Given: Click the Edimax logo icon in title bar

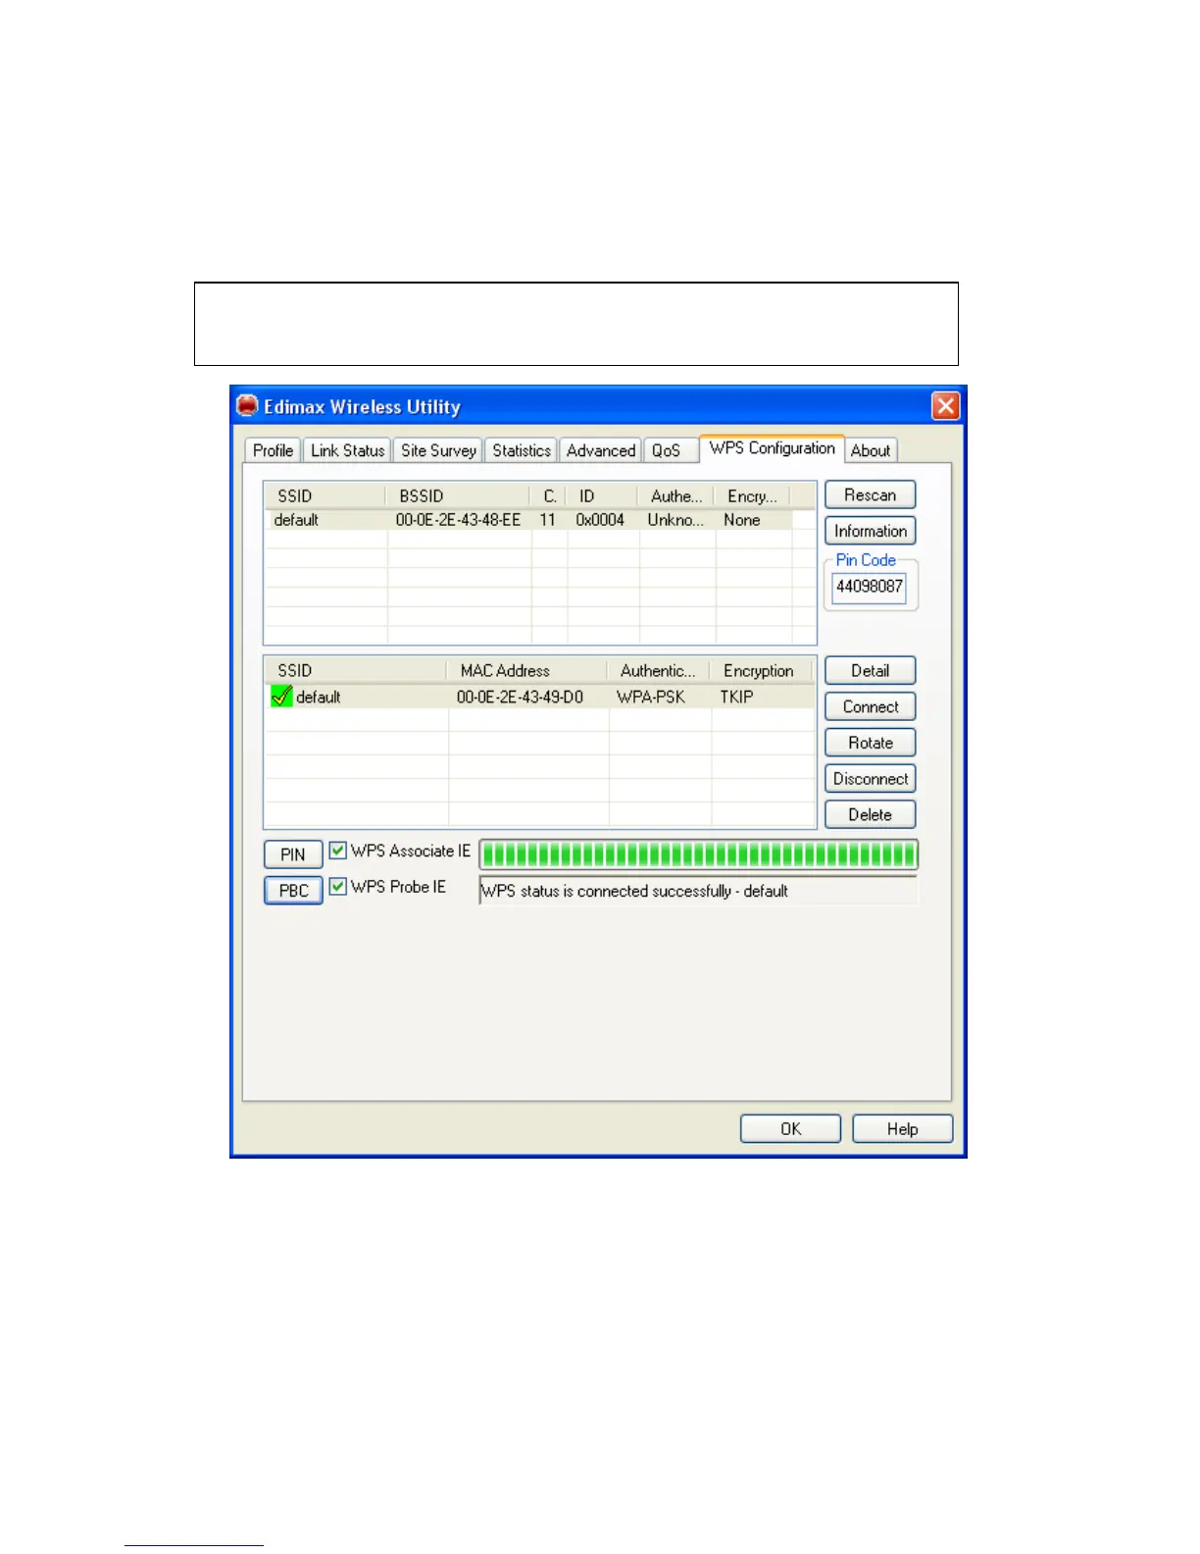Looking at the screenshot, I should point(247,405).
